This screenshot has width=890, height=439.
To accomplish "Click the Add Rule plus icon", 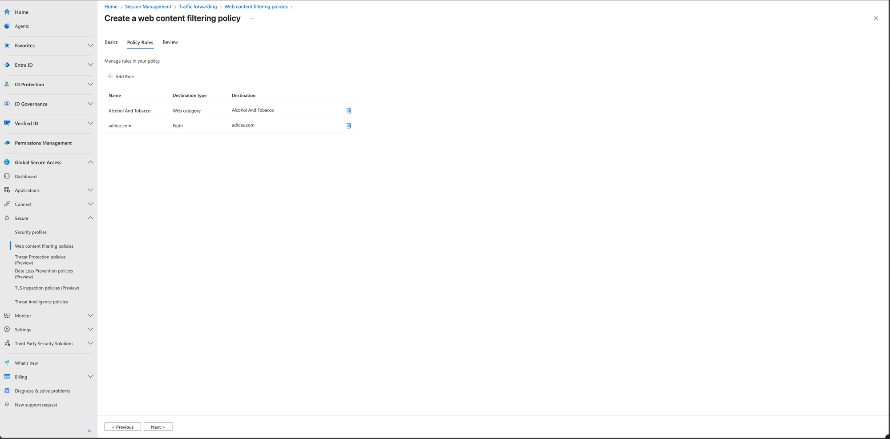I will coord(110,77).
